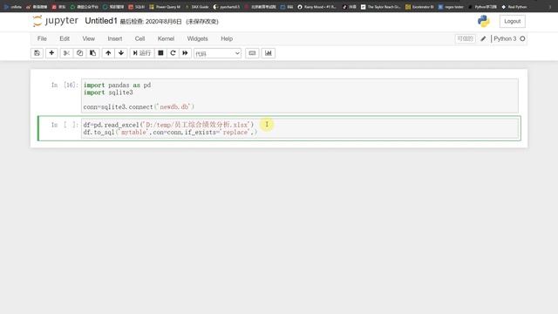
Task: Click the trusted notebook indicator button
Action: point(465,38)
